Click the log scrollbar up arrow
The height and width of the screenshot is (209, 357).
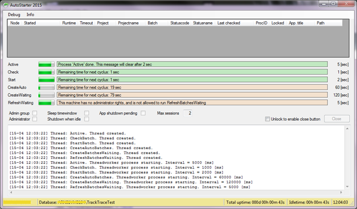coord(347,129)
